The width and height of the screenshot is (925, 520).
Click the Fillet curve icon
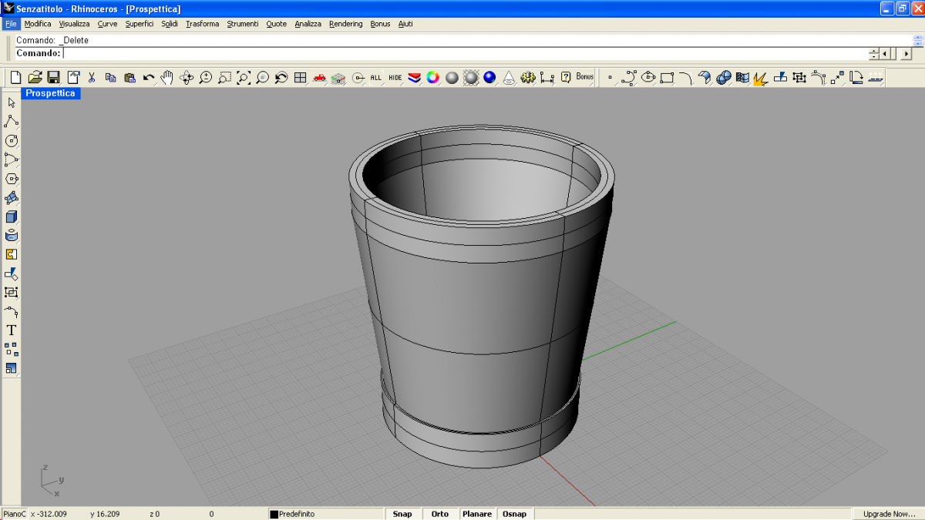[x=685, y=77]
